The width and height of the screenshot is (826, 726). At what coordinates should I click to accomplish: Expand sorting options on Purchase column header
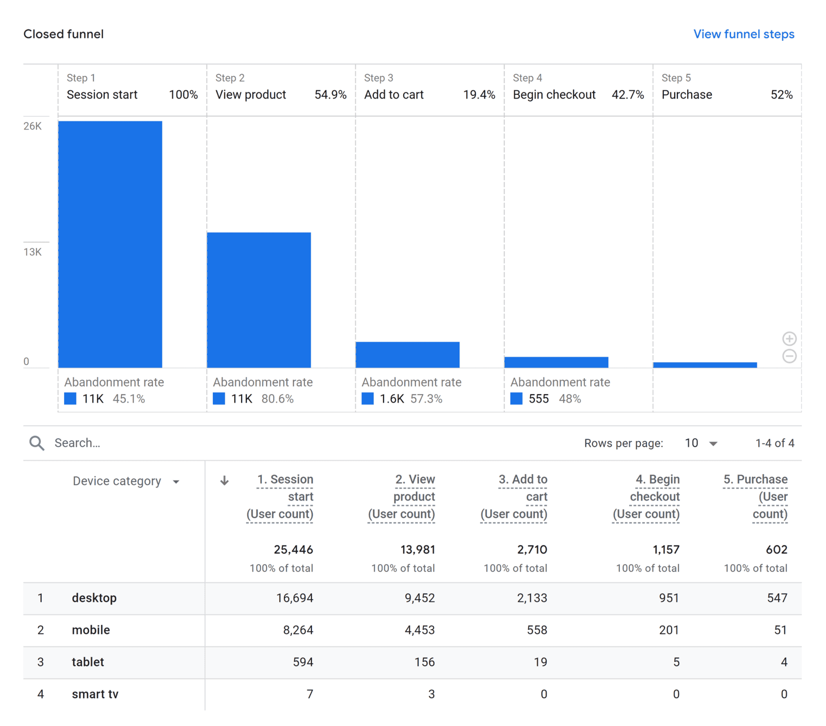[x=755, y=496]
